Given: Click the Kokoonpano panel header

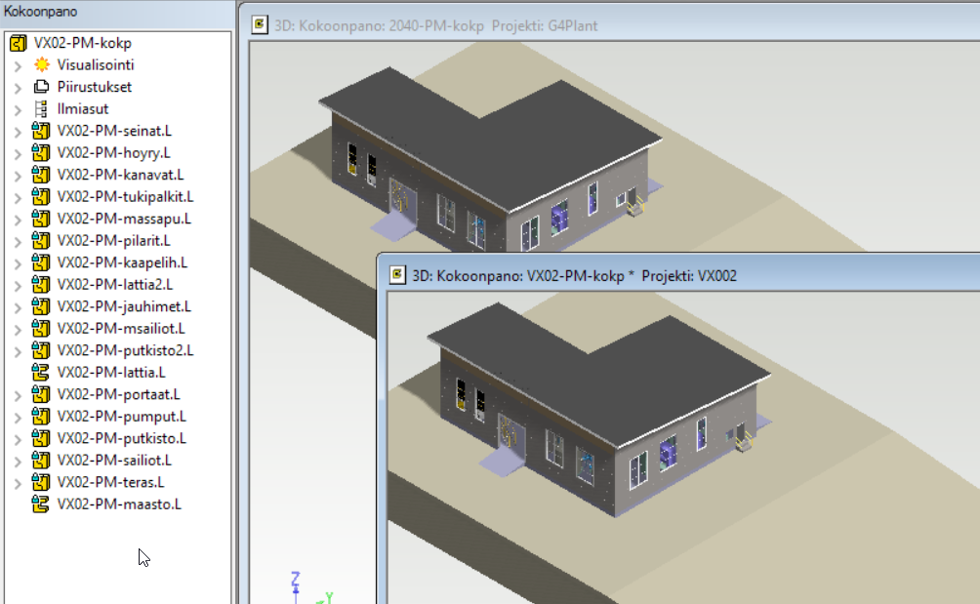Looking at the screenshot, I should pos(117,12).
